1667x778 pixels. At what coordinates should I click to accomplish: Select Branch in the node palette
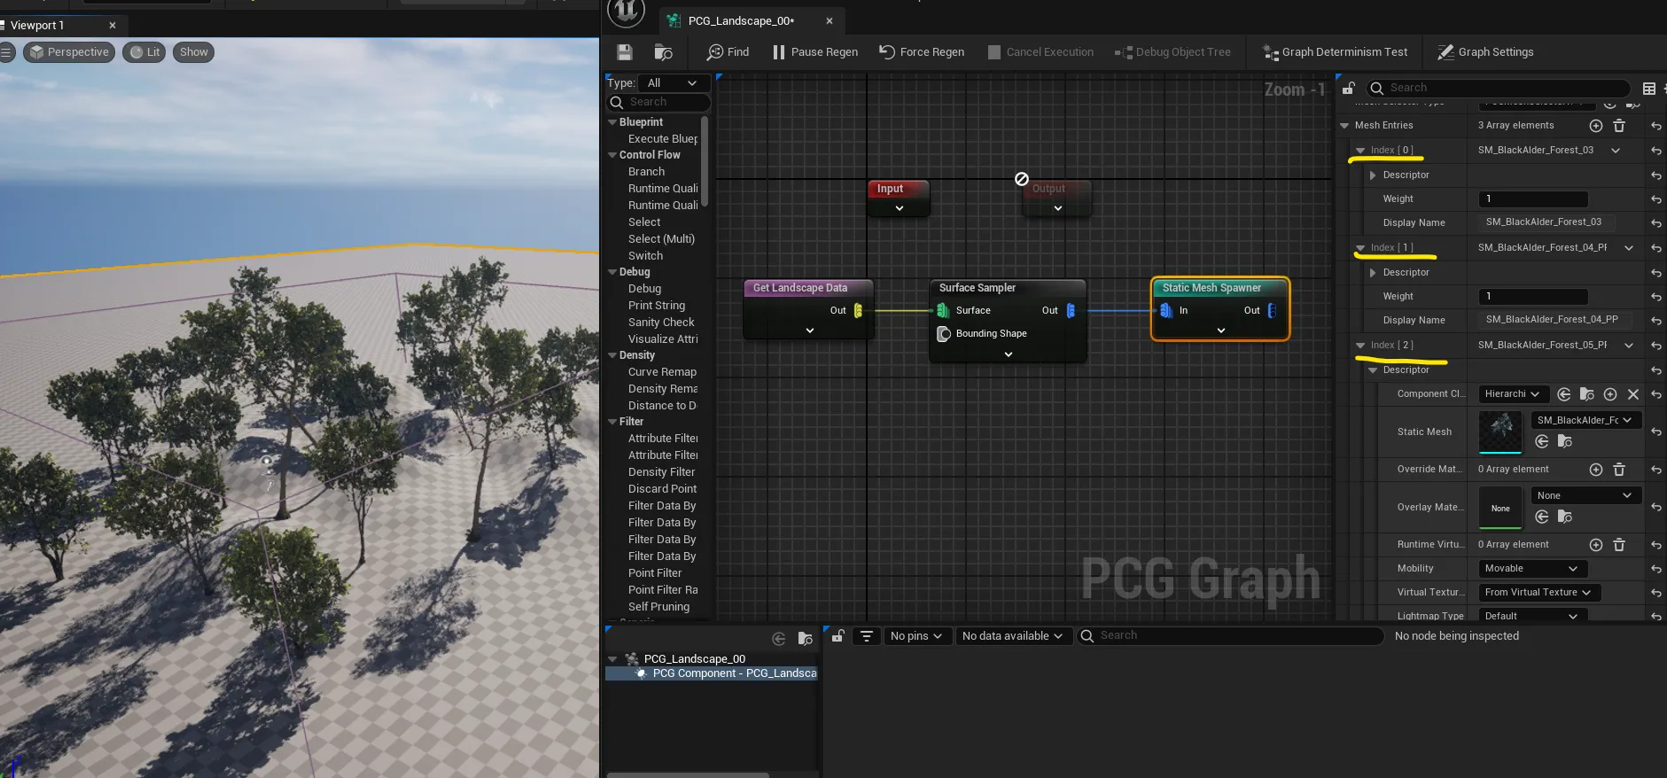[x=647, y=172]
